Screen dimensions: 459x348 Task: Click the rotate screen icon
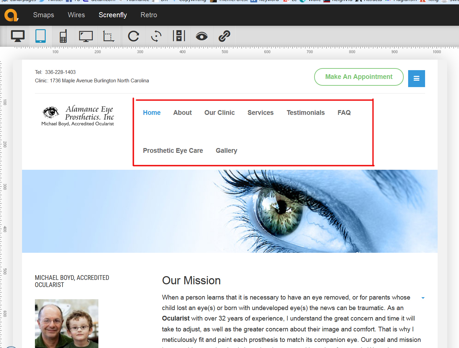point(156,36)
